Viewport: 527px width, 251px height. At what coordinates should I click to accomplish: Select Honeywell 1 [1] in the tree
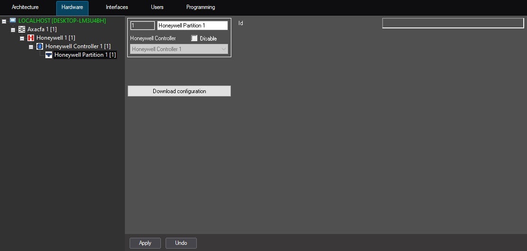point(56,38)
